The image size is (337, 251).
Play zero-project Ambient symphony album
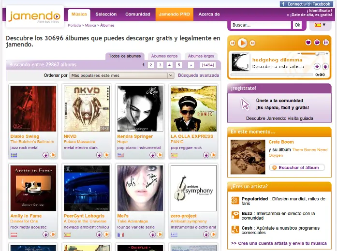pyautogui.click(x=213, y=234)
